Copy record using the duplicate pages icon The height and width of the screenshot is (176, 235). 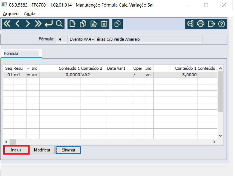click(83, 24)
